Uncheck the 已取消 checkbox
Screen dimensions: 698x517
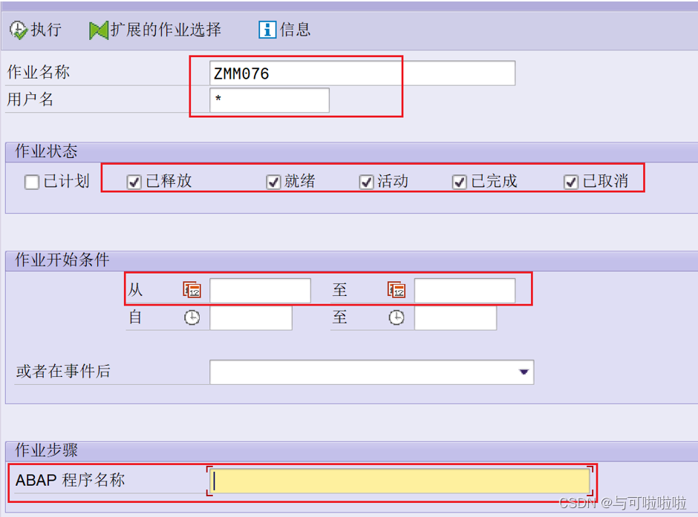[570, 182]
